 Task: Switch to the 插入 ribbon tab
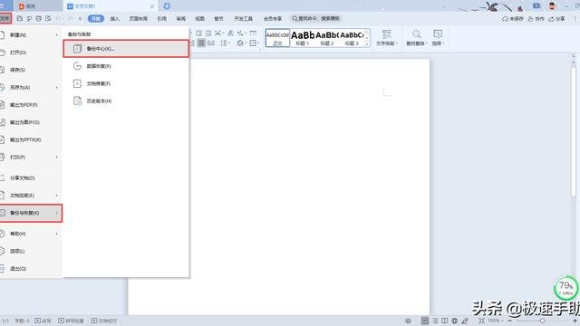pos(115,18)
